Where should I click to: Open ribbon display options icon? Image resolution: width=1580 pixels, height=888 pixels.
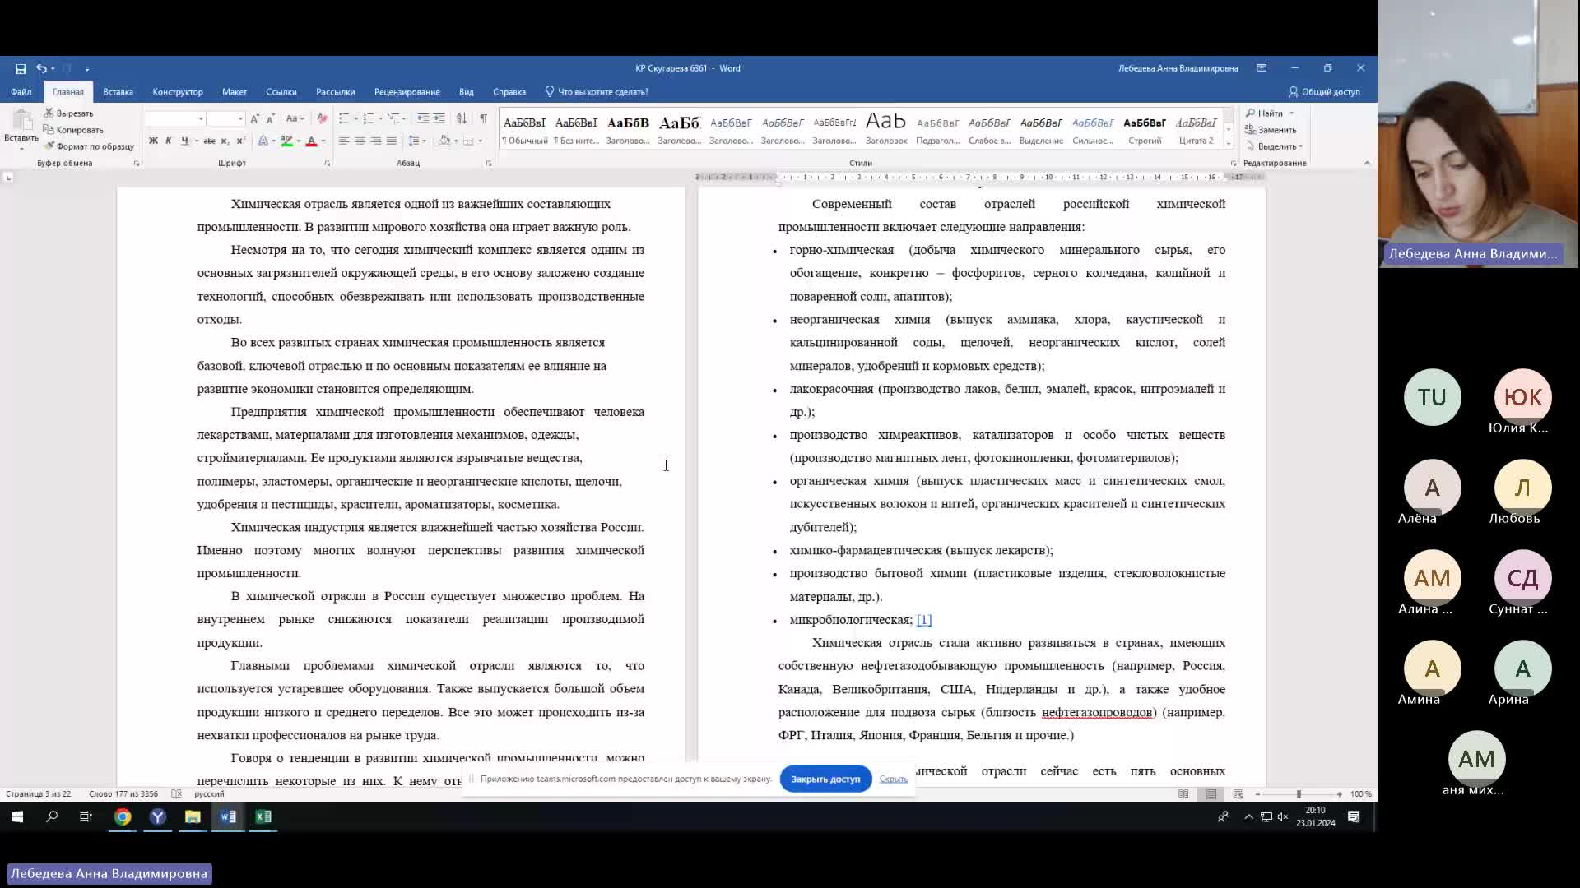(1262, 68)
